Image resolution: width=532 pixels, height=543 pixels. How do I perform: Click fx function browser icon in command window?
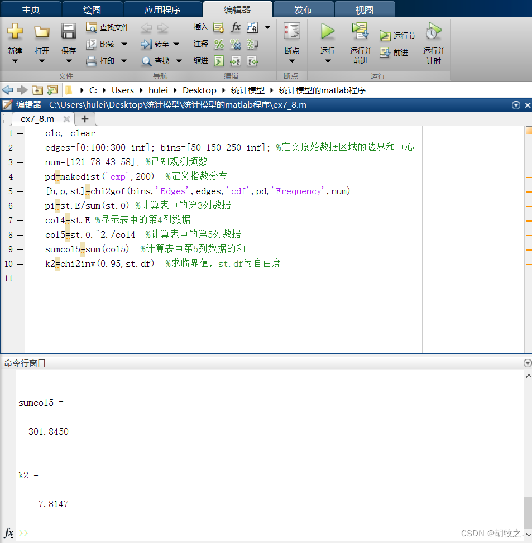pos(9,532)
